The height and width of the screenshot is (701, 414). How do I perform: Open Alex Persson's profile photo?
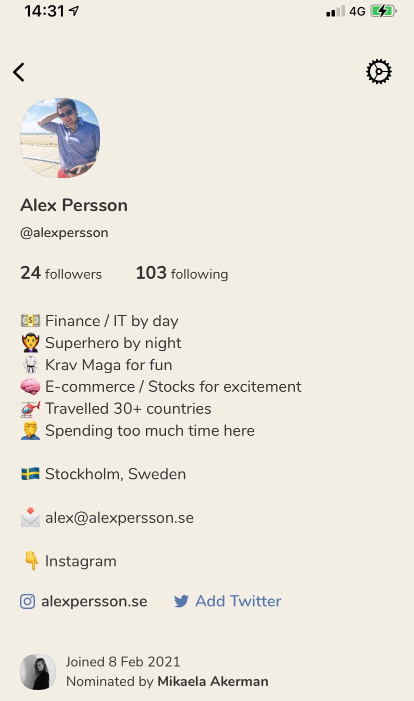tap(60, 138)
